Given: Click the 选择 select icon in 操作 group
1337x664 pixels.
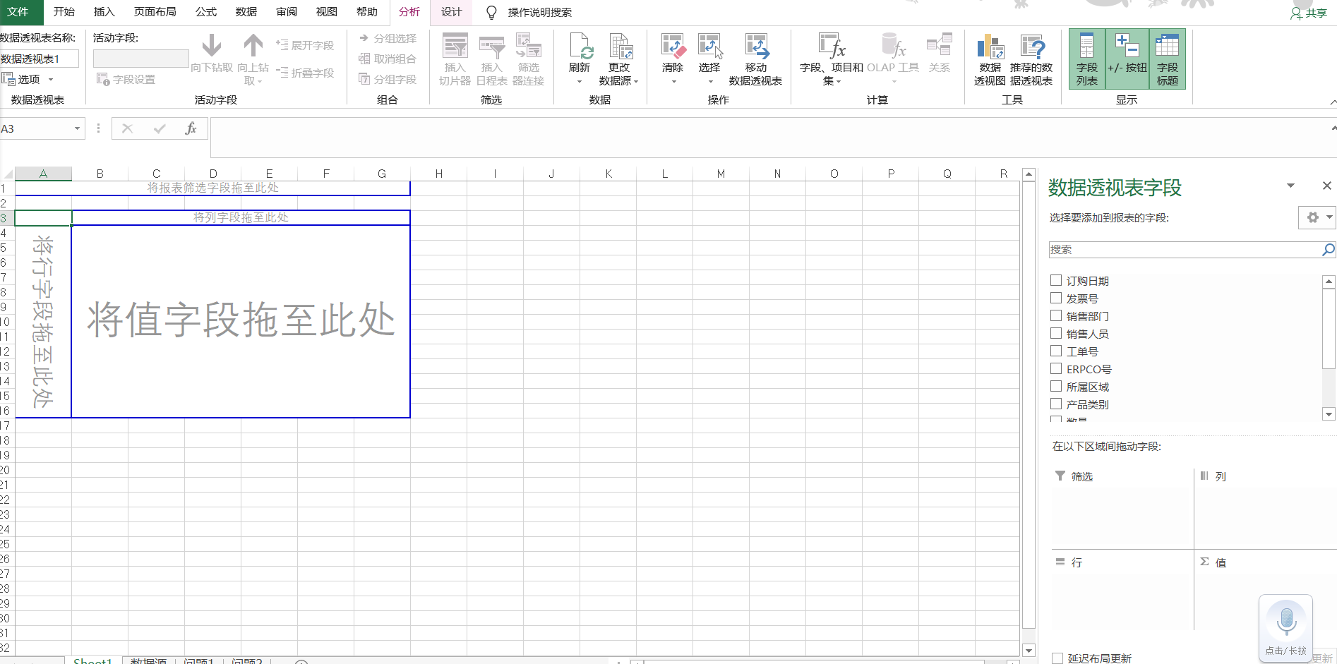Looking at the screenshot, I should [x=709, y=46].
